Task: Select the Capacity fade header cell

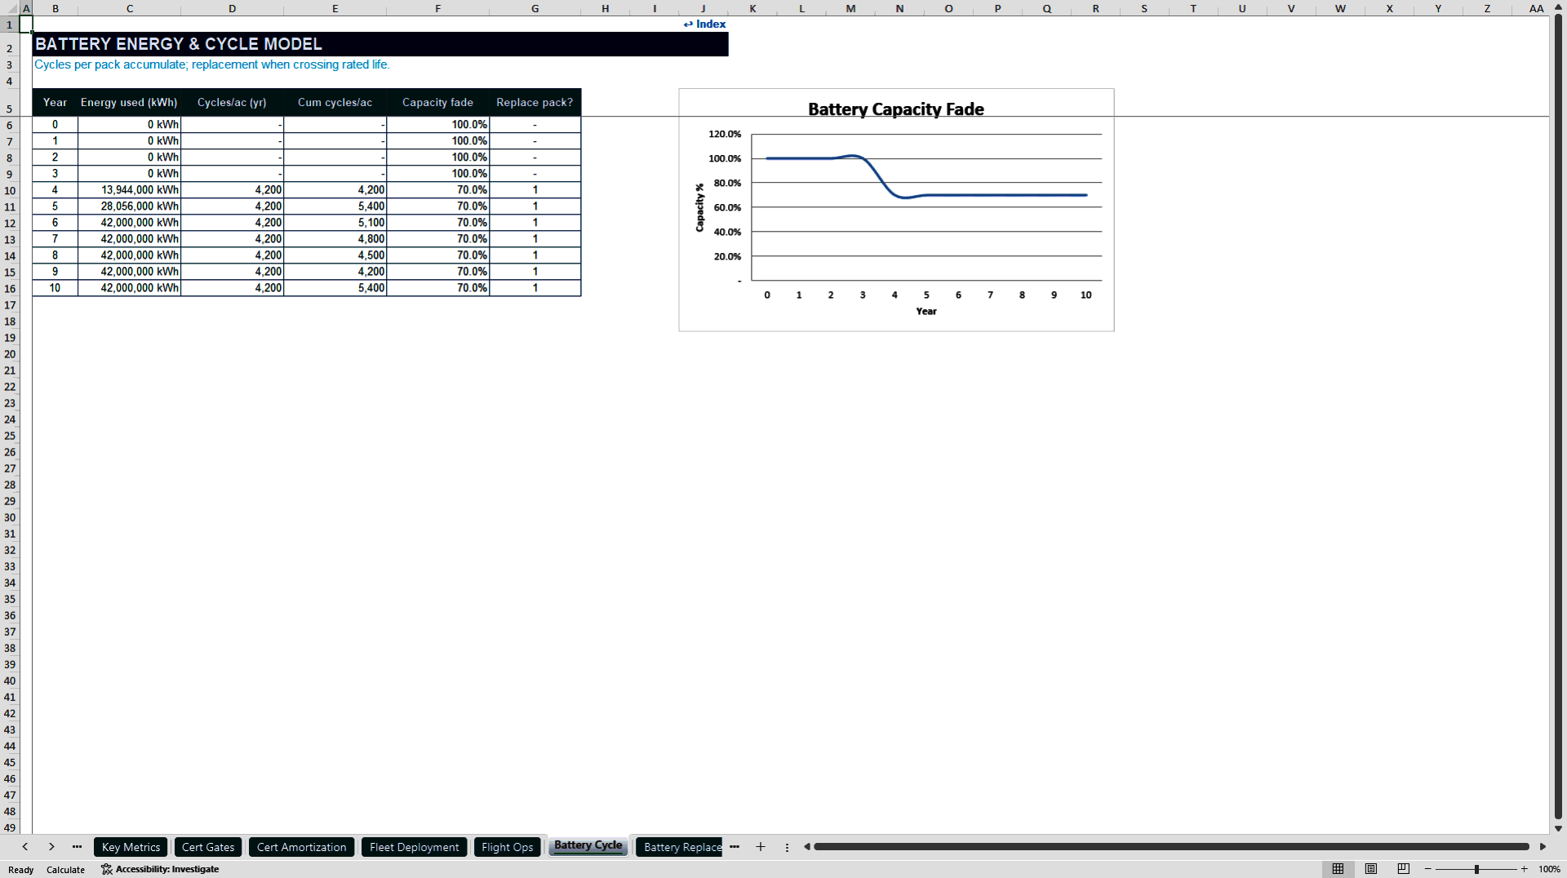Action: point(438,102)
